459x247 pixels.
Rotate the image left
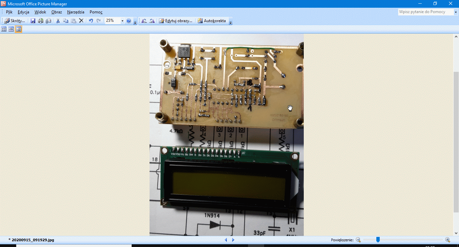point(144,21)
